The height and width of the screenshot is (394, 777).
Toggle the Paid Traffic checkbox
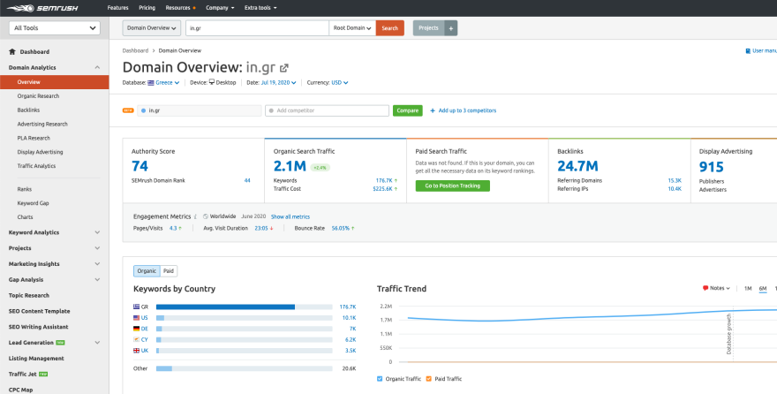click(429, 378)
